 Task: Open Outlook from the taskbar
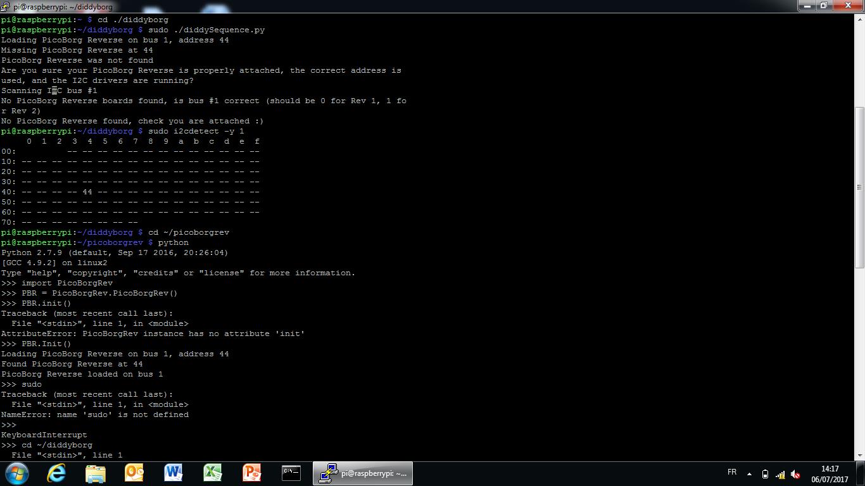tap(134, 473)
